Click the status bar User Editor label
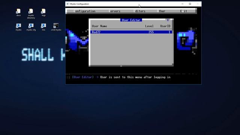The height and width of the screenshot is (135, 240). click(x=83, y=77)
